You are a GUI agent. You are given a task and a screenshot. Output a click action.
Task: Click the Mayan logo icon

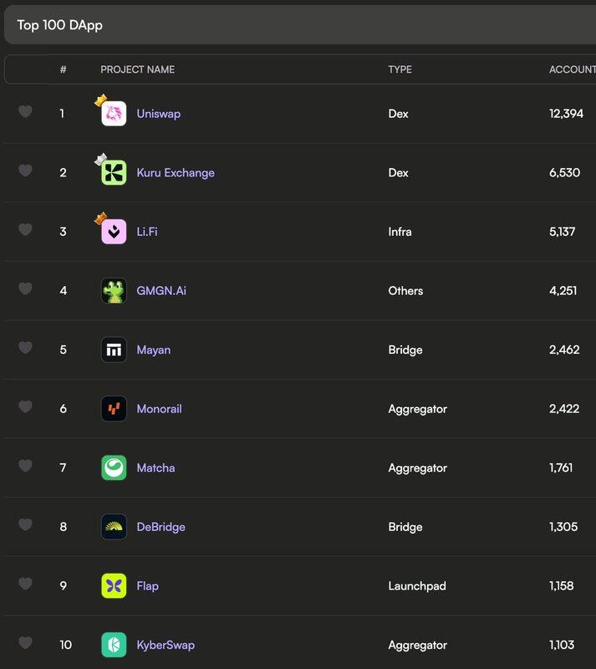tap(114, 350)
